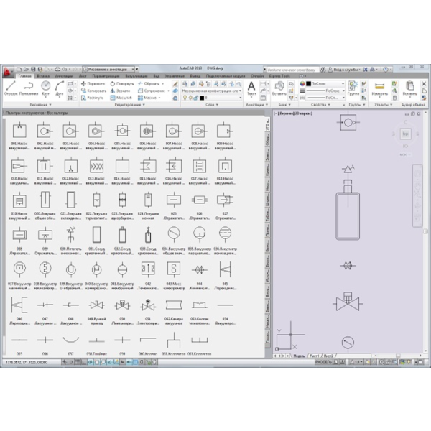
Task: Open the Вид ribbon tab
Action: [157, 76]
